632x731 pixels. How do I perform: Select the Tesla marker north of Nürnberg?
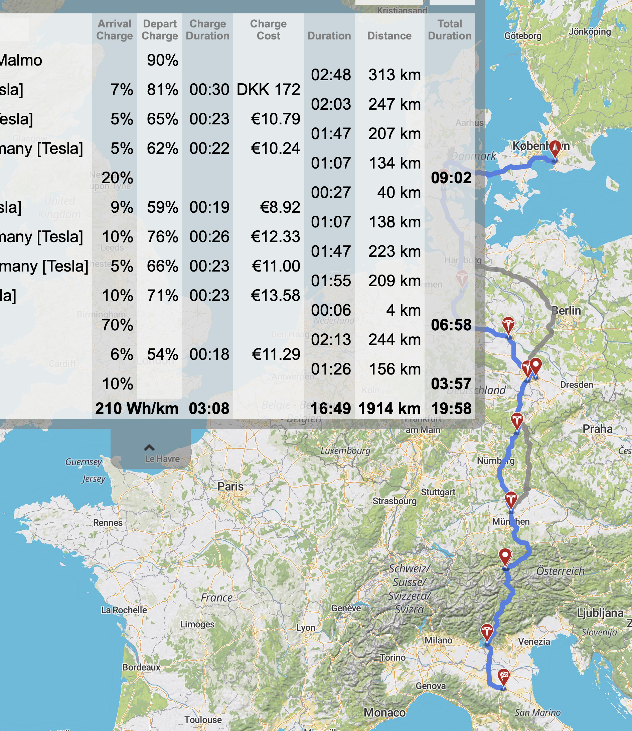(517, 422)
